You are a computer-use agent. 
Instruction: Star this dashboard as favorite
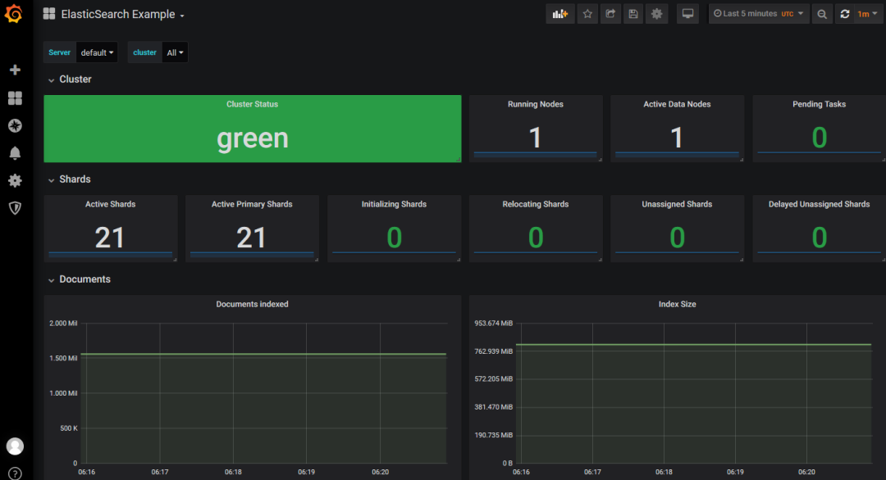587,14
